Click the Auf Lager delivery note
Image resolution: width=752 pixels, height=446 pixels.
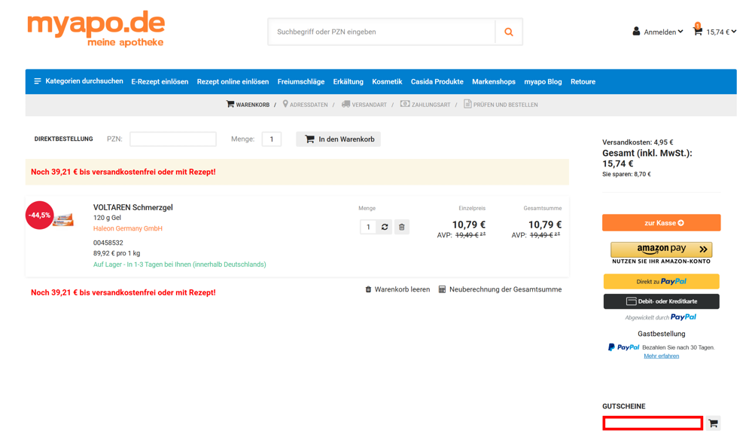(x=179, y=264)
